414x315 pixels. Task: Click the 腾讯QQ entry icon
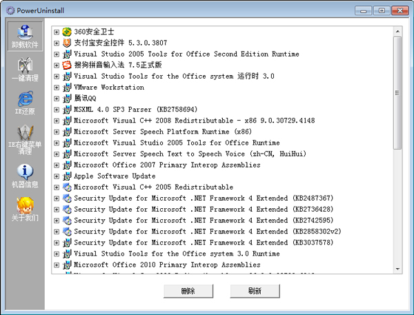tap(67, 99)
